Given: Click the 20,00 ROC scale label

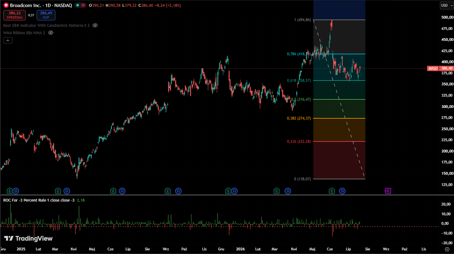Looking at the screenshot, I should pyautogui.click(x=446, y=204).
